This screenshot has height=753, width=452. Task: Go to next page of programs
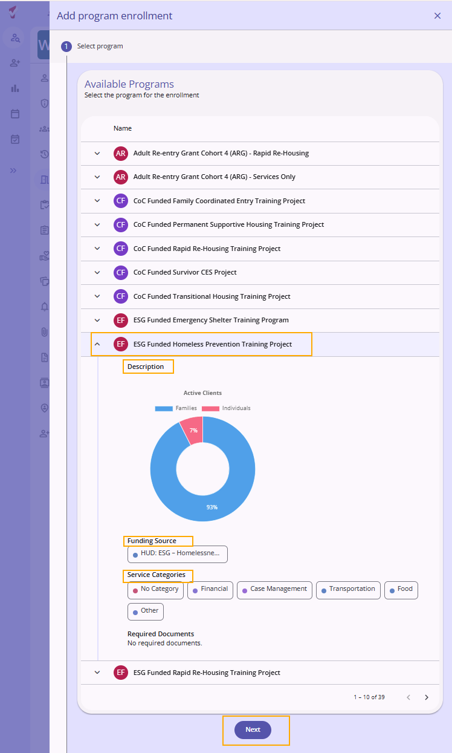pyautogui.click(x=427, y=697)
